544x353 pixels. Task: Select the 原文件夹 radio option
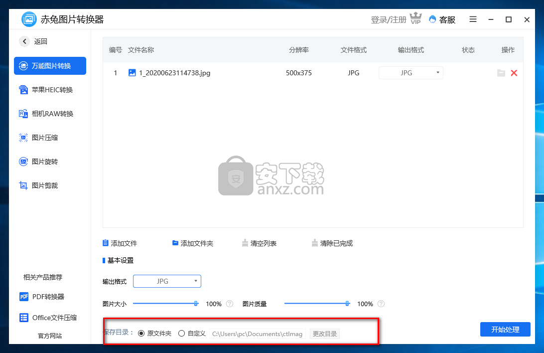141,334
